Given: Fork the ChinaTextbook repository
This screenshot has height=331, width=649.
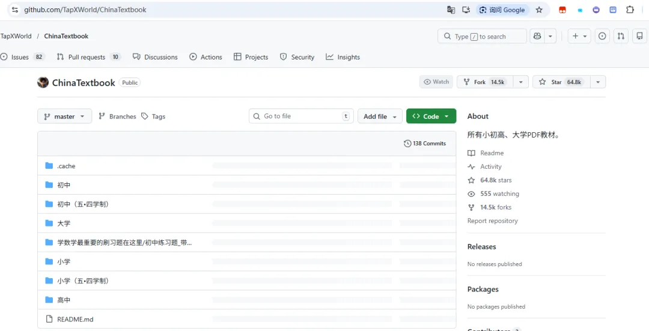Looking at the screenshot, I should coord(485,82).
